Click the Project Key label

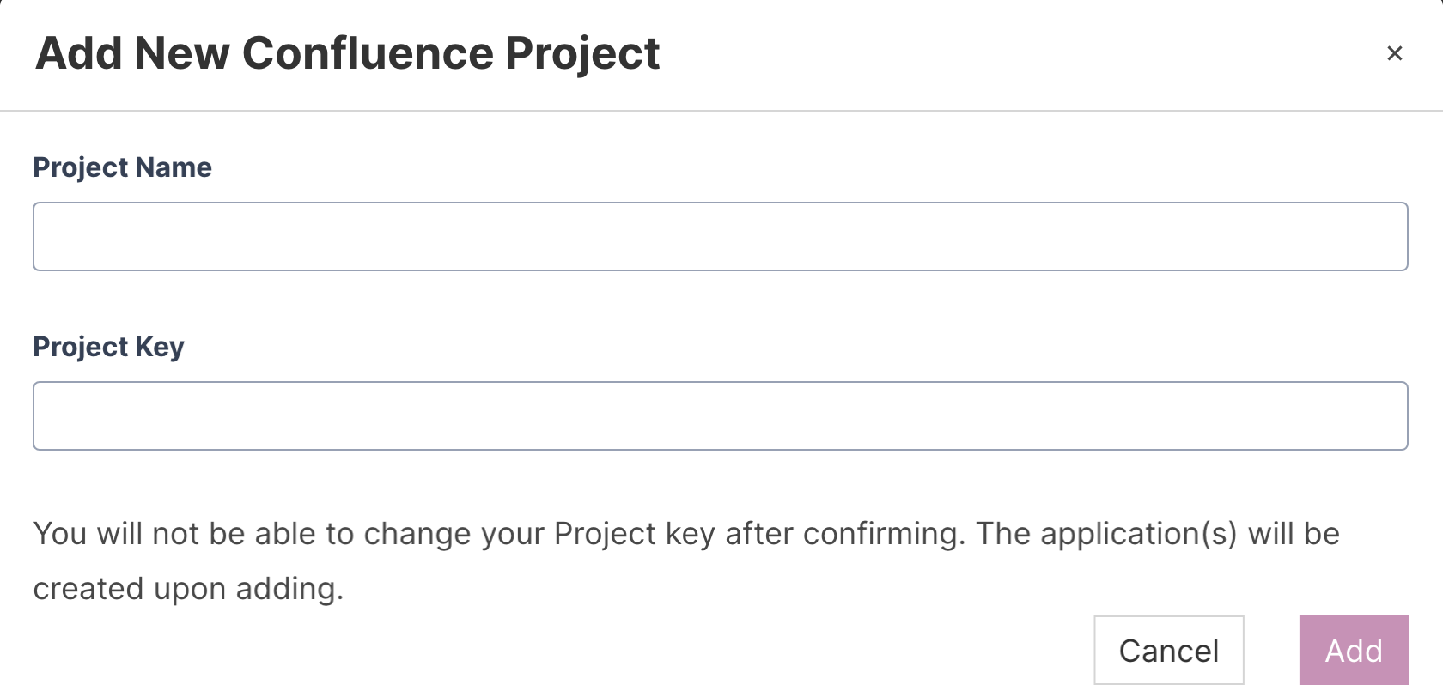(x=108, y=347)
